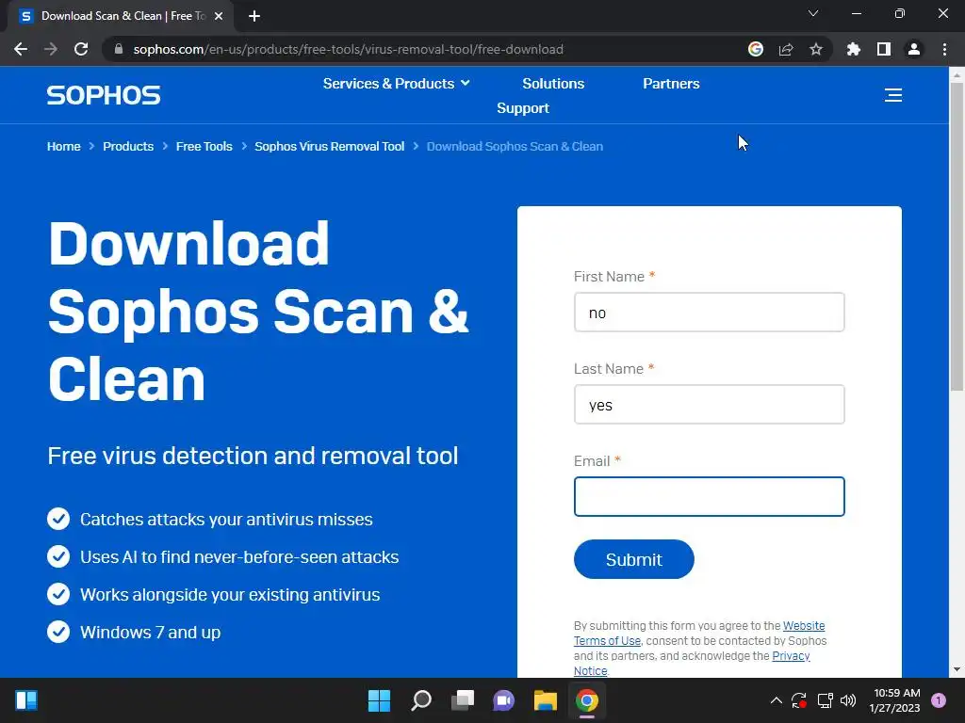The image size is (965, 723).
Task: Click the address bar URL
Action: [x=349, y=49]
